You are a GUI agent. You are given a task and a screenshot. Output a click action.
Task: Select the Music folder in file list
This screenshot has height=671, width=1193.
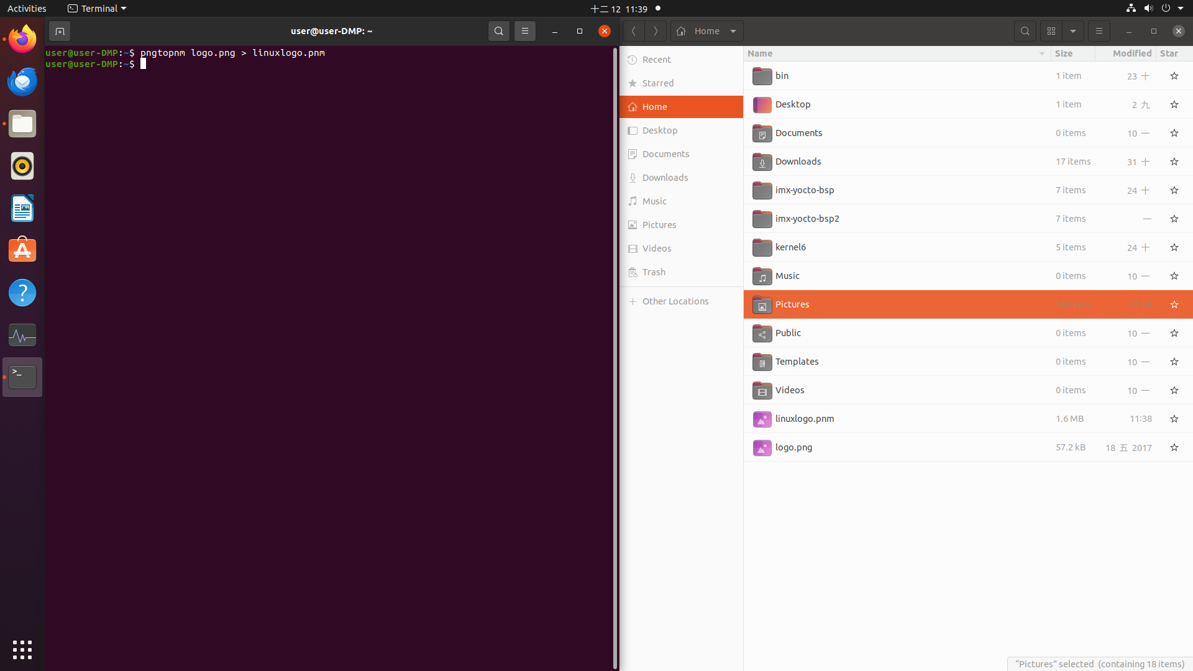pos(968,276)
